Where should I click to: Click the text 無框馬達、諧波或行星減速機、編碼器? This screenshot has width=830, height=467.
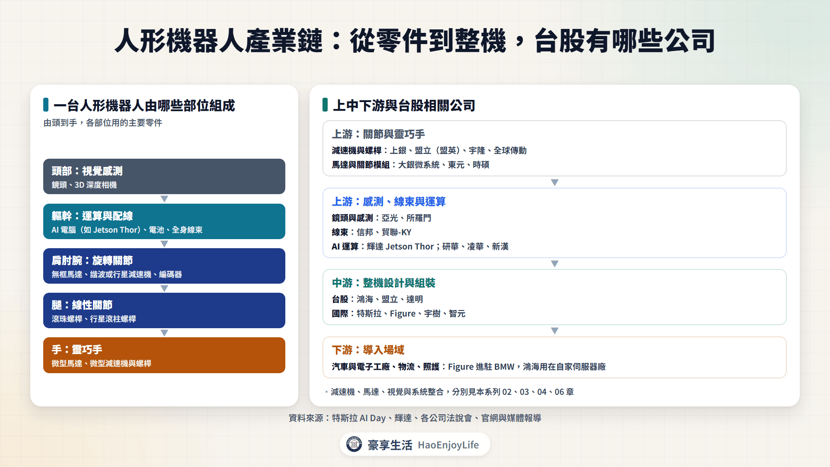pyautogui.click(x=117, y=275)
